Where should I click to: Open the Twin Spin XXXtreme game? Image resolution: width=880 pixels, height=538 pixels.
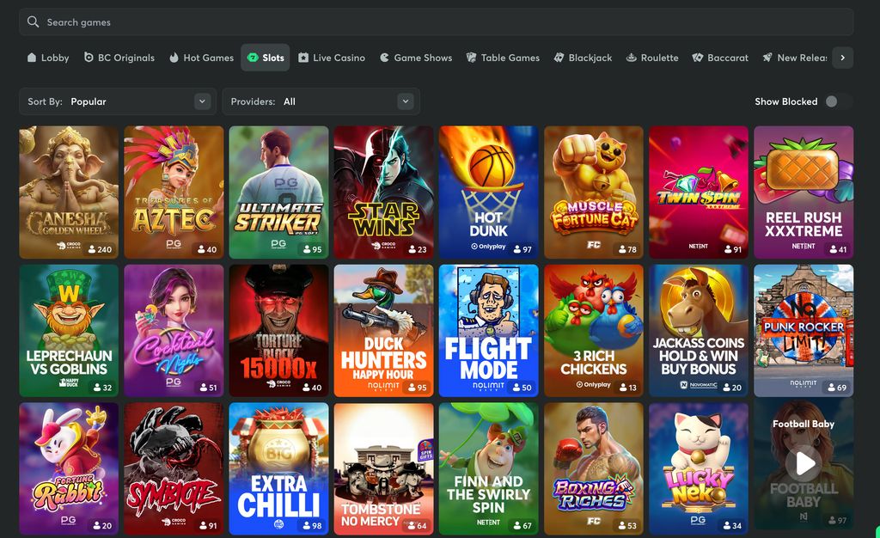coord(699,193)
